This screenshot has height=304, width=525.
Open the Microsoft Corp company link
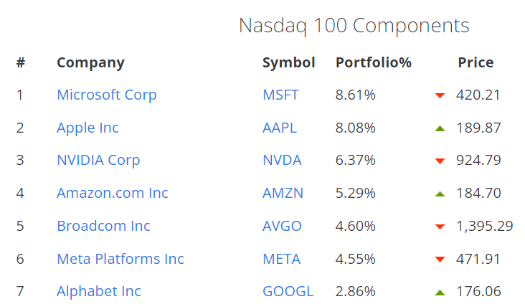pos(107,95)
